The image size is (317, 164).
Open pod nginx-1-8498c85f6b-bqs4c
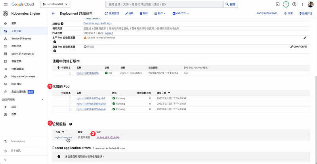pos(91,109)
